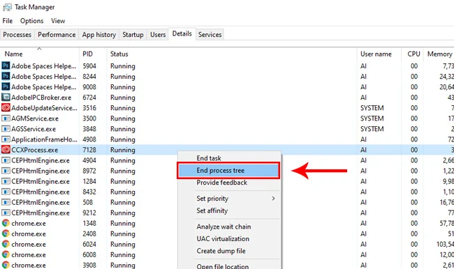Click the Photoshop icon for PID 9008
454x269 pixels.
click(x=6, y=86)
